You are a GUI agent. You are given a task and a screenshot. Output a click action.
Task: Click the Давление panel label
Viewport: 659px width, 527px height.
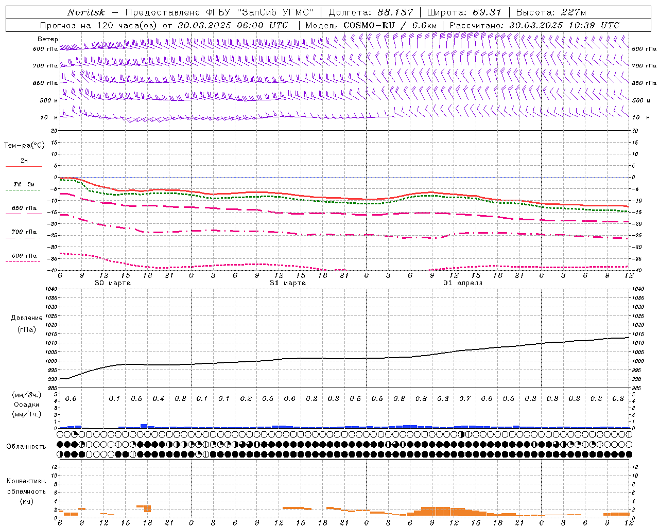[27, 318]
